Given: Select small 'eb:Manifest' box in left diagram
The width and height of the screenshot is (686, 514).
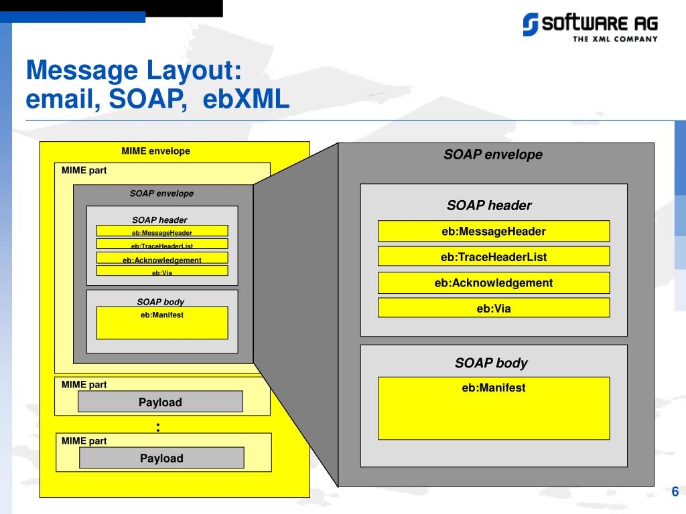Looking at the screenshot, I should 162,323.
